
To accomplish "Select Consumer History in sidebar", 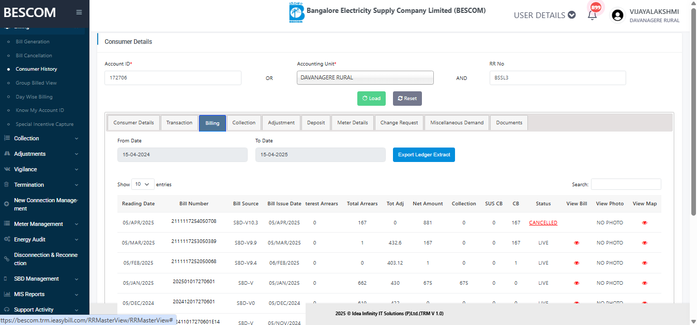I will click(36, 69).
